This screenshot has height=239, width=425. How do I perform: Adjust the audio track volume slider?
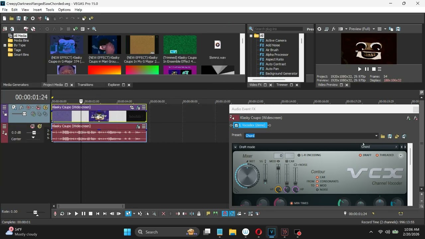click(x=34, y=132)
